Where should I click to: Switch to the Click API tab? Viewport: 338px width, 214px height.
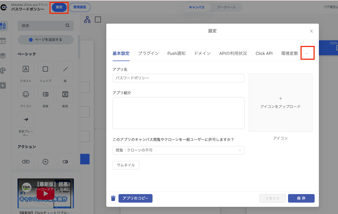tap(264, 53)
